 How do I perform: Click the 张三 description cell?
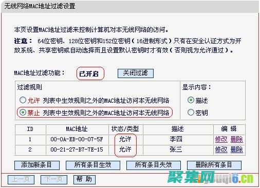coord(178,149)
